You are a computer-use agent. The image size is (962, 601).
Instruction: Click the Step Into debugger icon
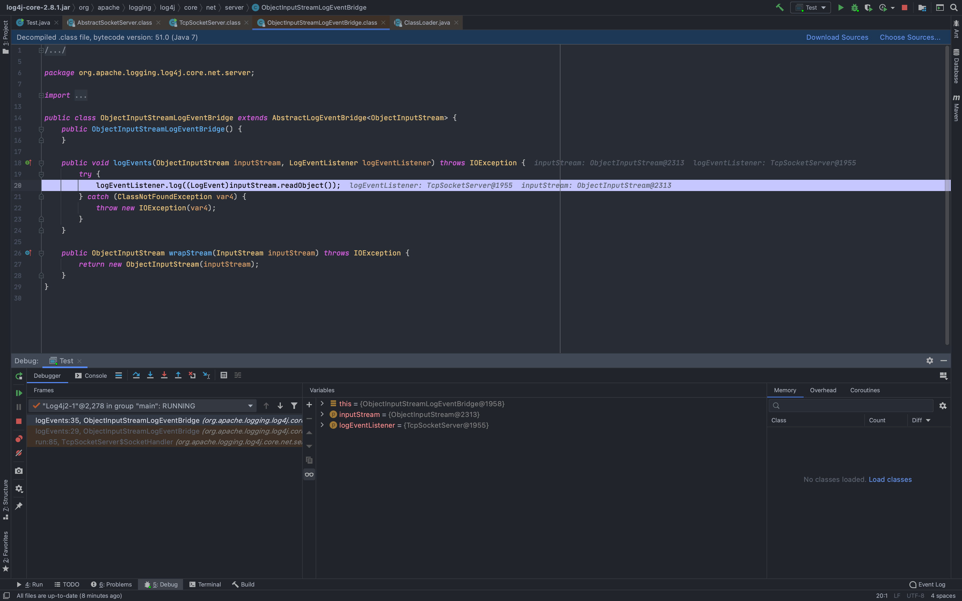point(150,375)
